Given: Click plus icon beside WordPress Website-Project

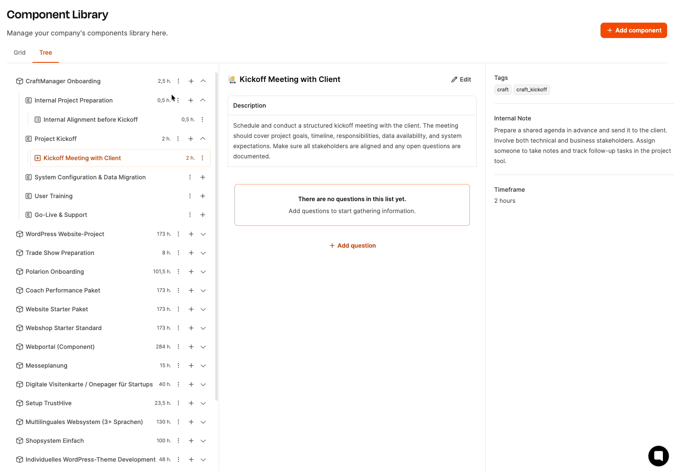Looking at the screenshot, I should click(191, 234).
